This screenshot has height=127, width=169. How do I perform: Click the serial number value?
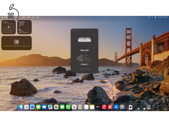(x=86, y=59)
